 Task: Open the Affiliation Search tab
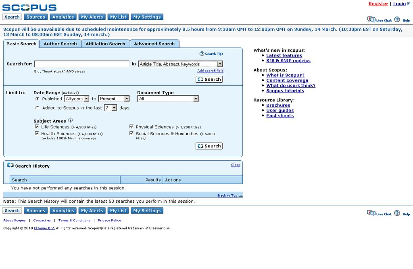106,44
